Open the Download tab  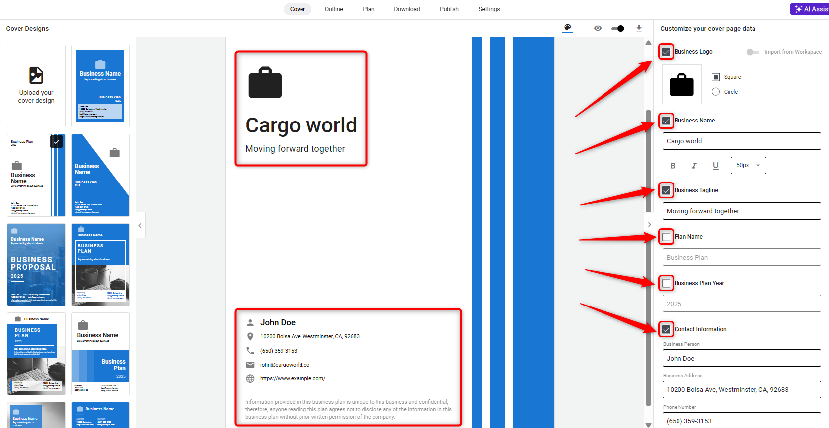(x=407, y=9)
